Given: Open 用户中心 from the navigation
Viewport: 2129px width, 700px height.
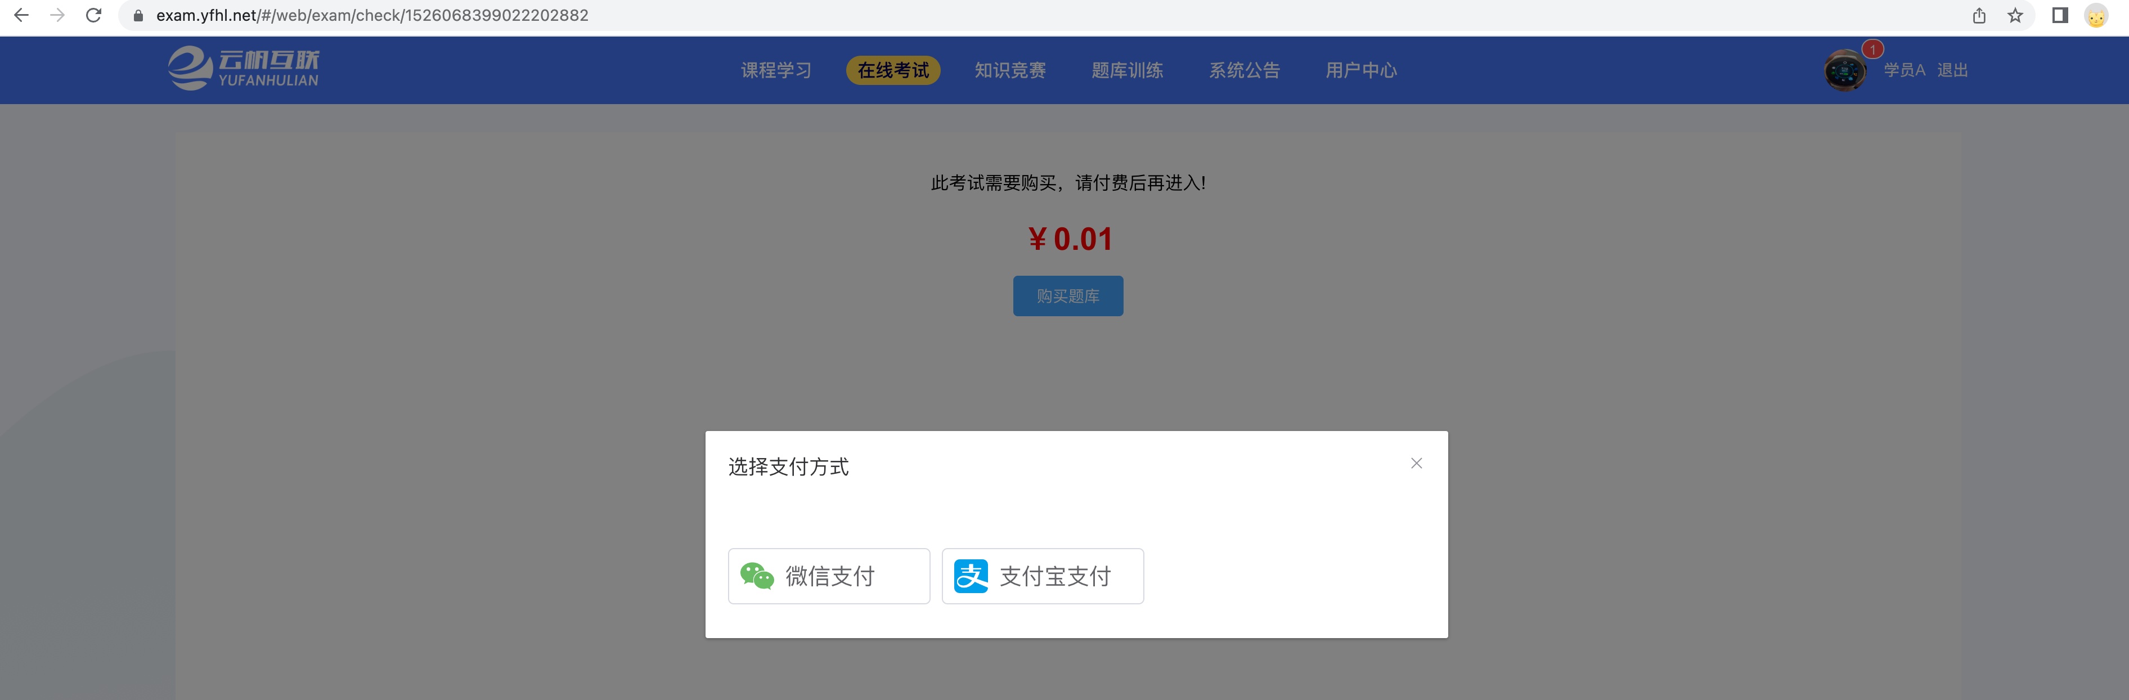Looking at the screenshot, I should pos(1361,70).
